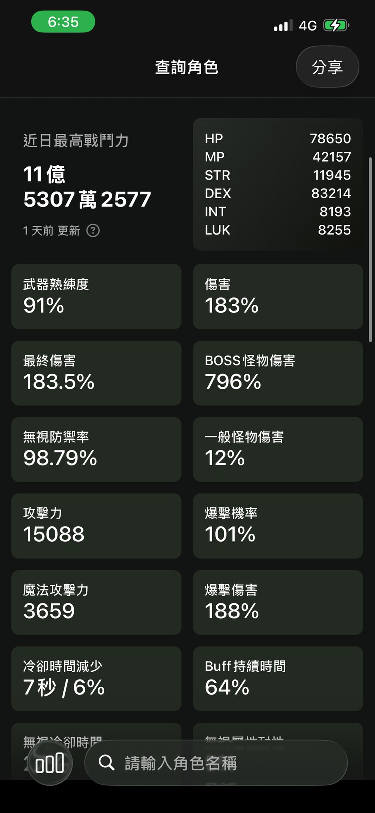375x813 pixels.
Task: Select the 攻擊力 15088 card
Action: 96,526
